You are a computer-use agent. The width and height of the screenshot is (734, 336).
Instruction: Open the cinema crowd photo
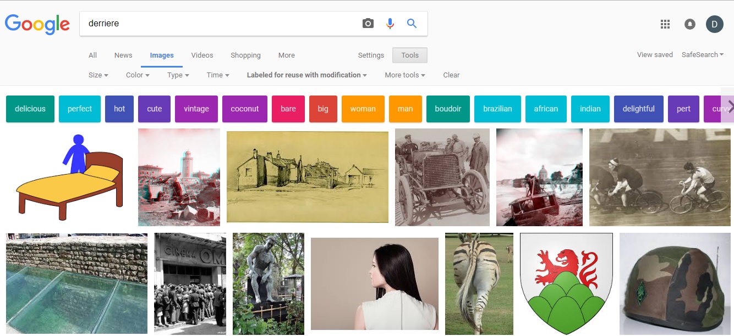(190, 283)
